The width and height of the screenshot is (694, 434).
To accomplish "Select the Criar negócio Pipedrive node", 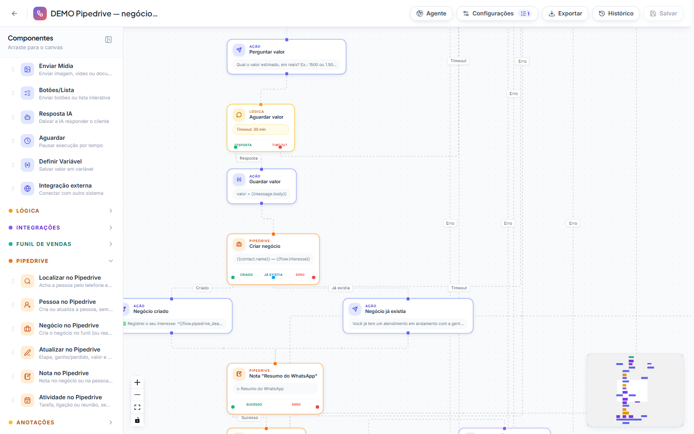I will 273,259.
